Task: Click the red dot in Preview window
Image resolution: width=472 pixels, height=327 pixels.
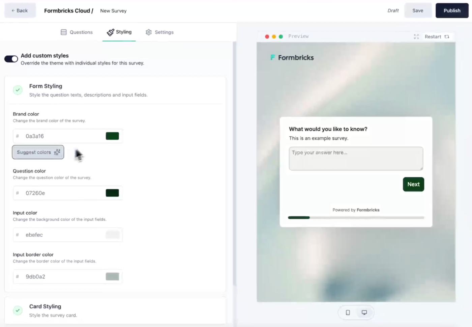Action: [267, 36]
